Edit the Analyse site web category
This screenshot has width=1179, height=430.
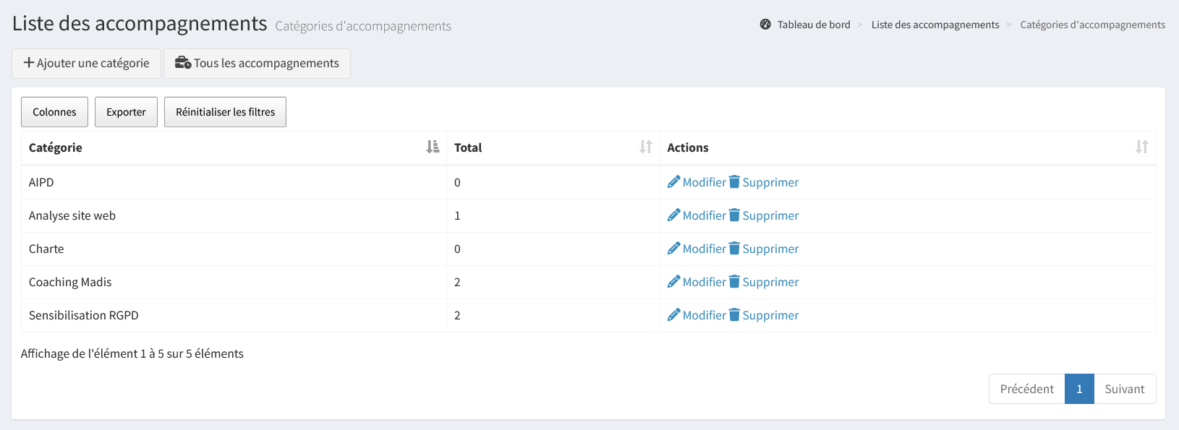tap(697, 215)
